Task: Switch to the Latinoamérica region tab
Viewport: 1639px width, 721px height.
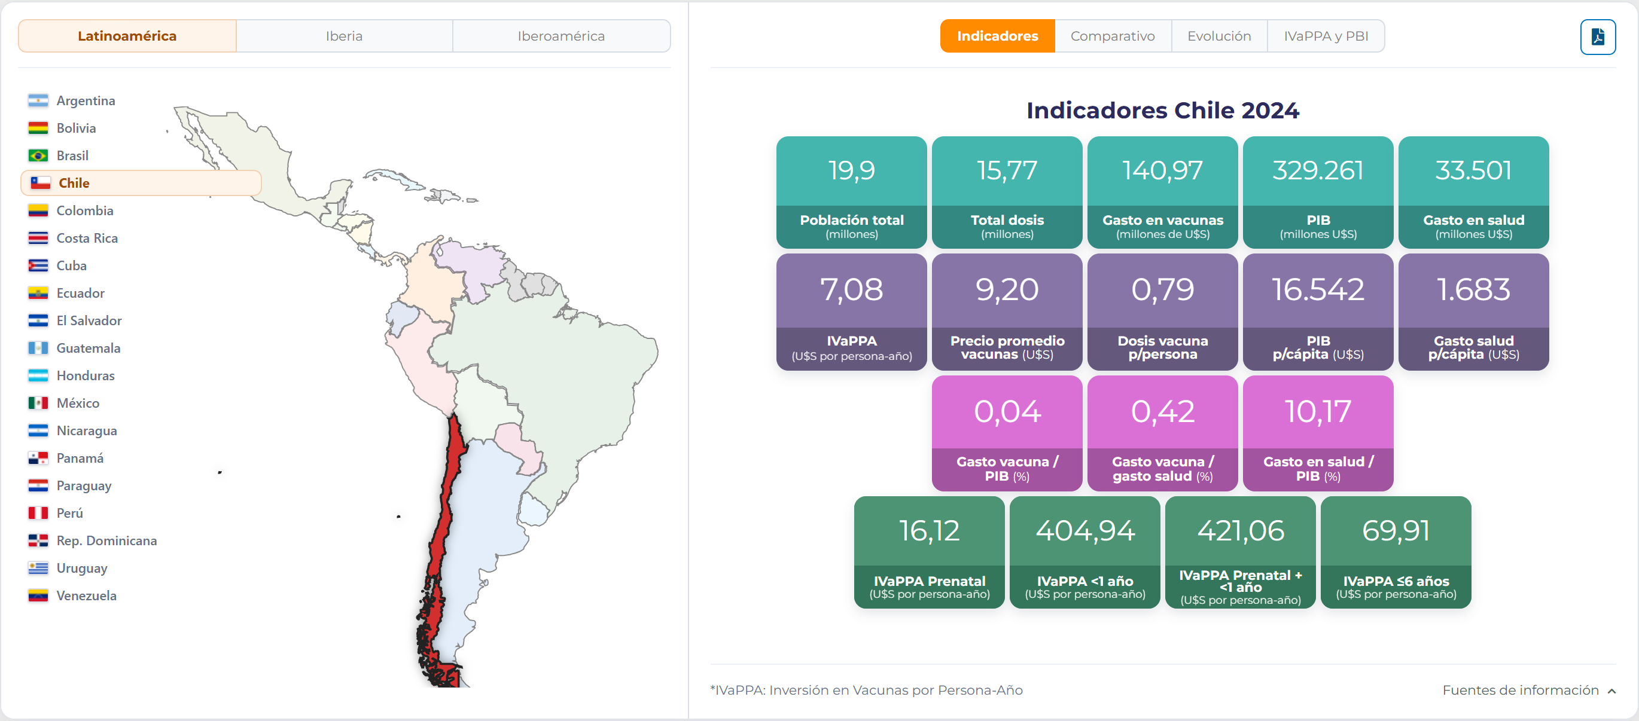Action: point(127,36)
